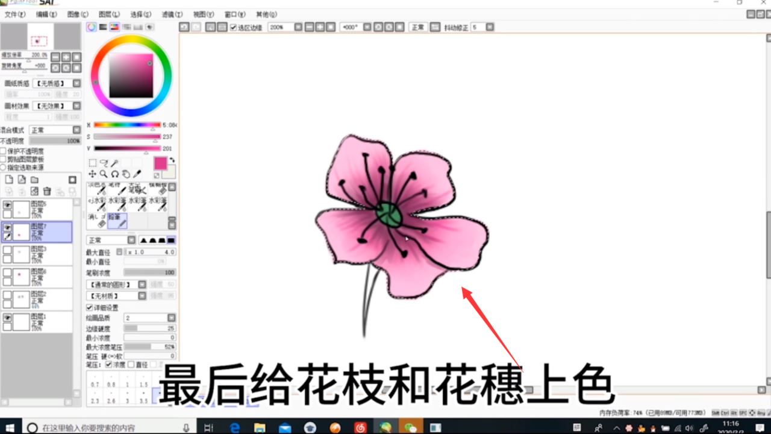Image resolution: width=771 pixels, height=434 pixels.
Task: Open the 画纸质感 dropdown
Action: click(57, 83)
